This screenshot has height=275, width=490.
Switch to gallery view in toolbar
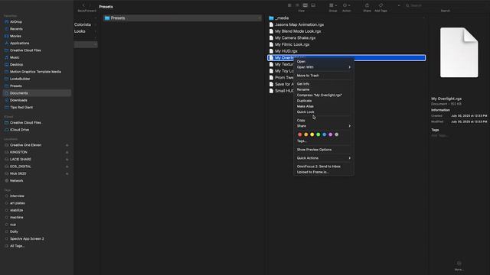[x=313, y=5]
